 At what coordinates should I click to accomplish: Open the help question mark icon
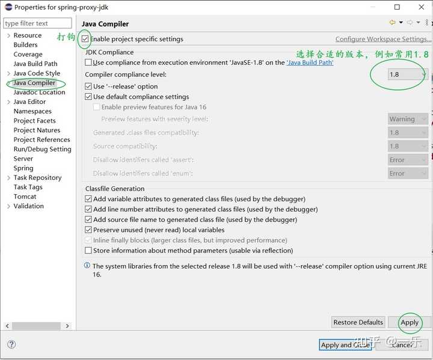coord(11,344)
